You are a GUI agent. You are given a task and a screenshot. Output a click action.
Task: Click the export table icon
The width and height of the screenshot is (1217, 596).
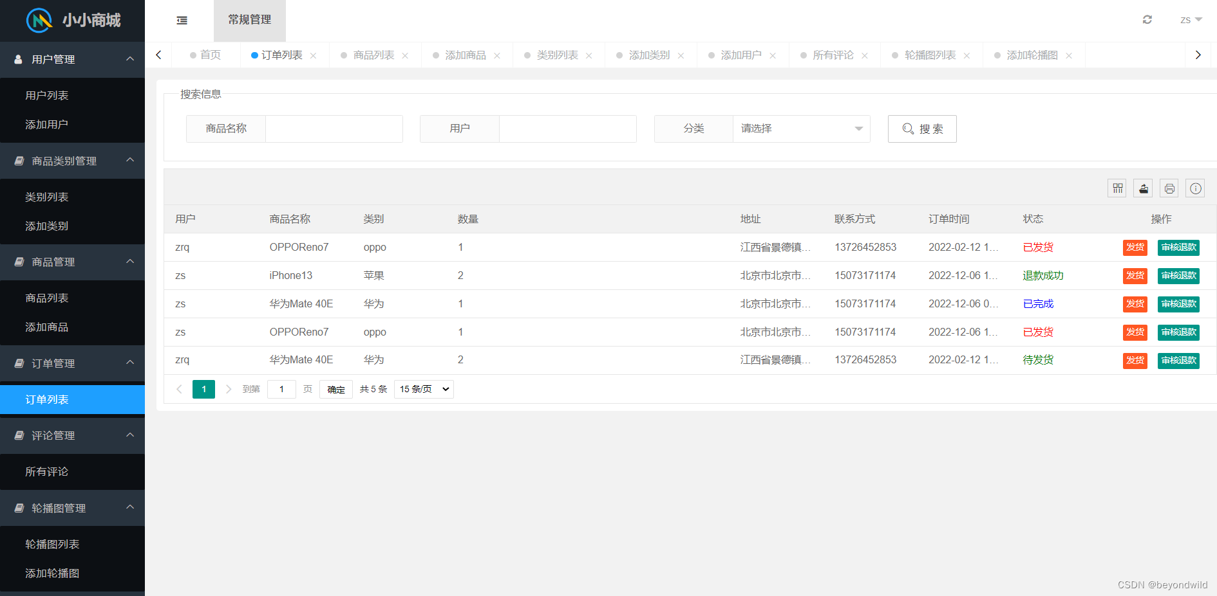point(1143,188)
